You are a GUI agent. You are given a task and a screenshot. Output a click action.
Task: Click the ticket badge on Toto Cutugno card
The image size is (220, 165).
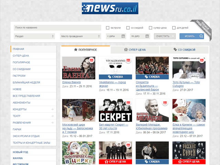click(x=202, y=60)
